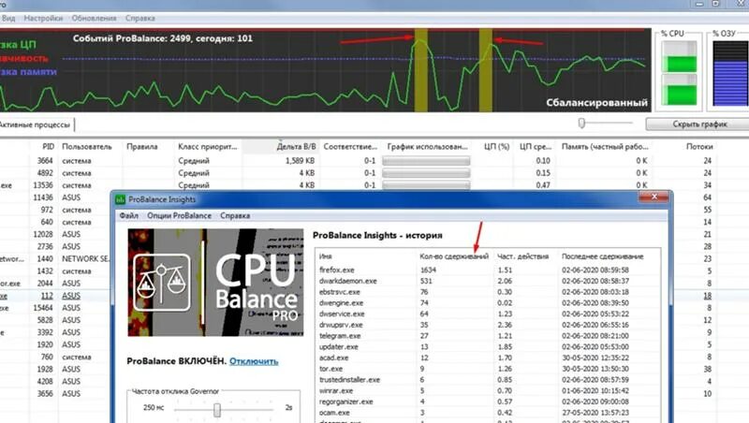749x423 pixels.
Task: Open the Справка menu in main window
Action: click(x=140, y=18)
